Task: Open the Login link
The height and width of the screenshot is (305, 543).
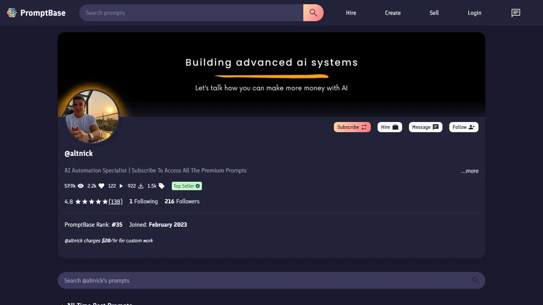Action: (x=474, y=13)
